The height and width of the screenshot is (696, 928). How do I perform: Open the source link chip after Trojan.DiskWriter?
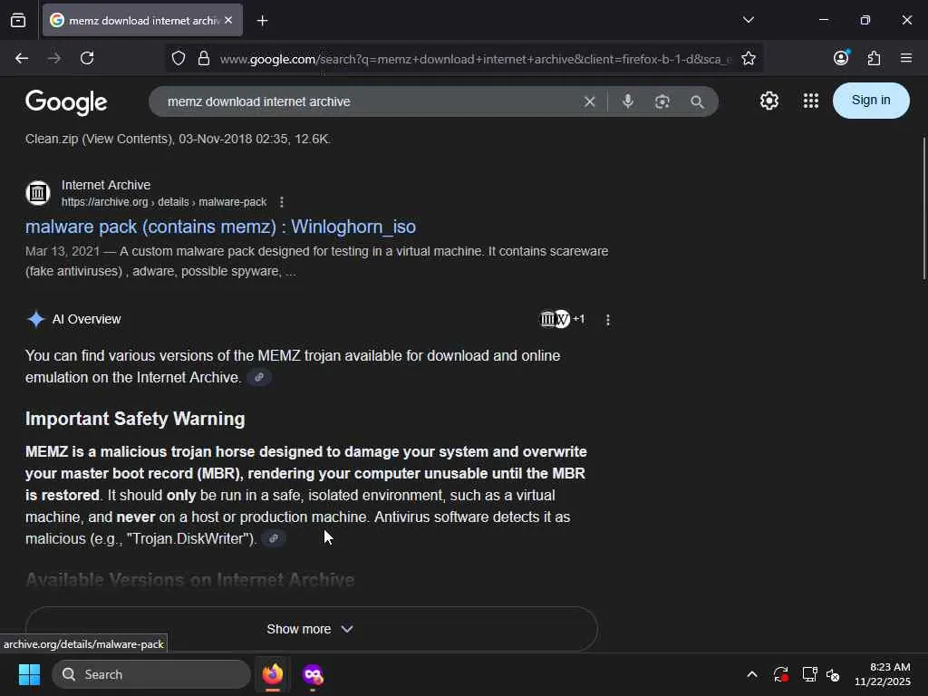click(274, 538)
